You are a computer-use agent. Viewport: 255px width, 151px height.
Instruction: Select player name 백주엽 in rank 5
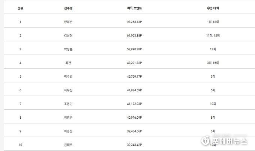[68, 77]
